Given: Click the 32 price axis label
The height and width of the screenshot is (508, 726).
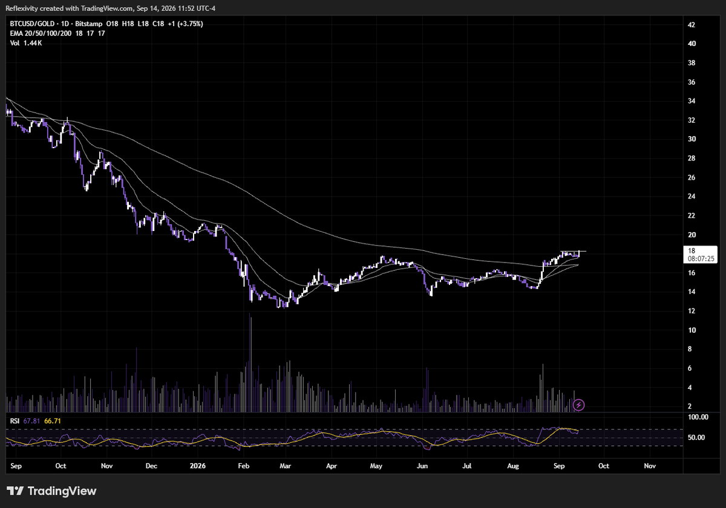Looking at the screenshot, I should click(x=691, y=120).
